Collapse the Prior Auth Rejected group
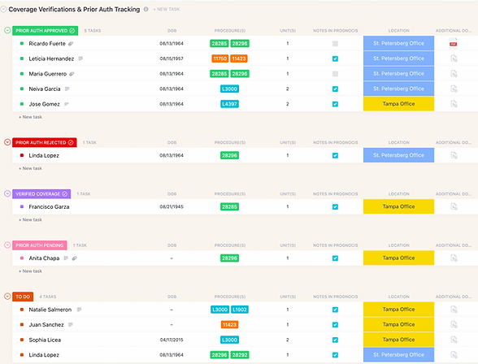 [7, 142]
